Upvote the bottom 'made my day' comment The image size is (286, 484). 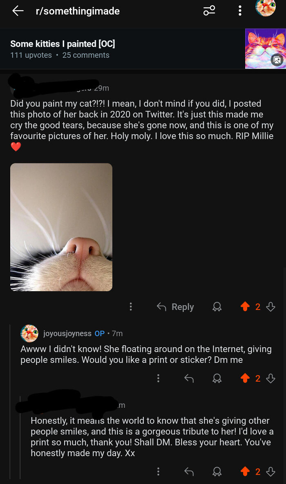point(245,472)
